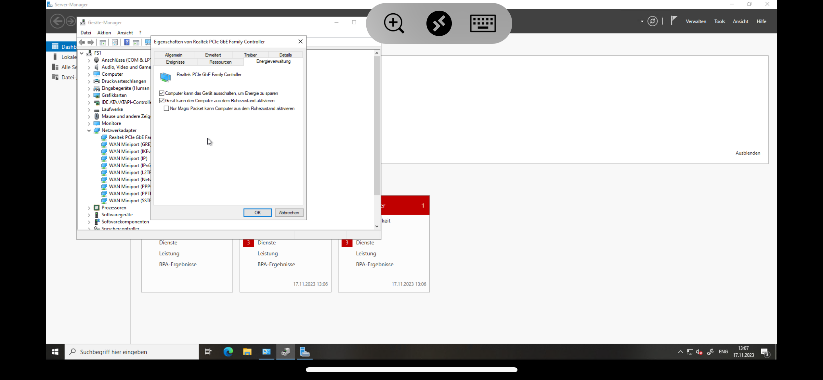Screen dimensions: 823x380
Task: Open the Aktion menu in Geräte-Manager
Action: point(104,32)
